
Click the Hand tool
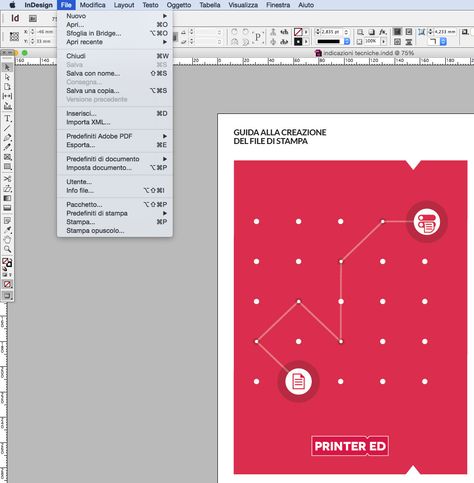[7, 240]
